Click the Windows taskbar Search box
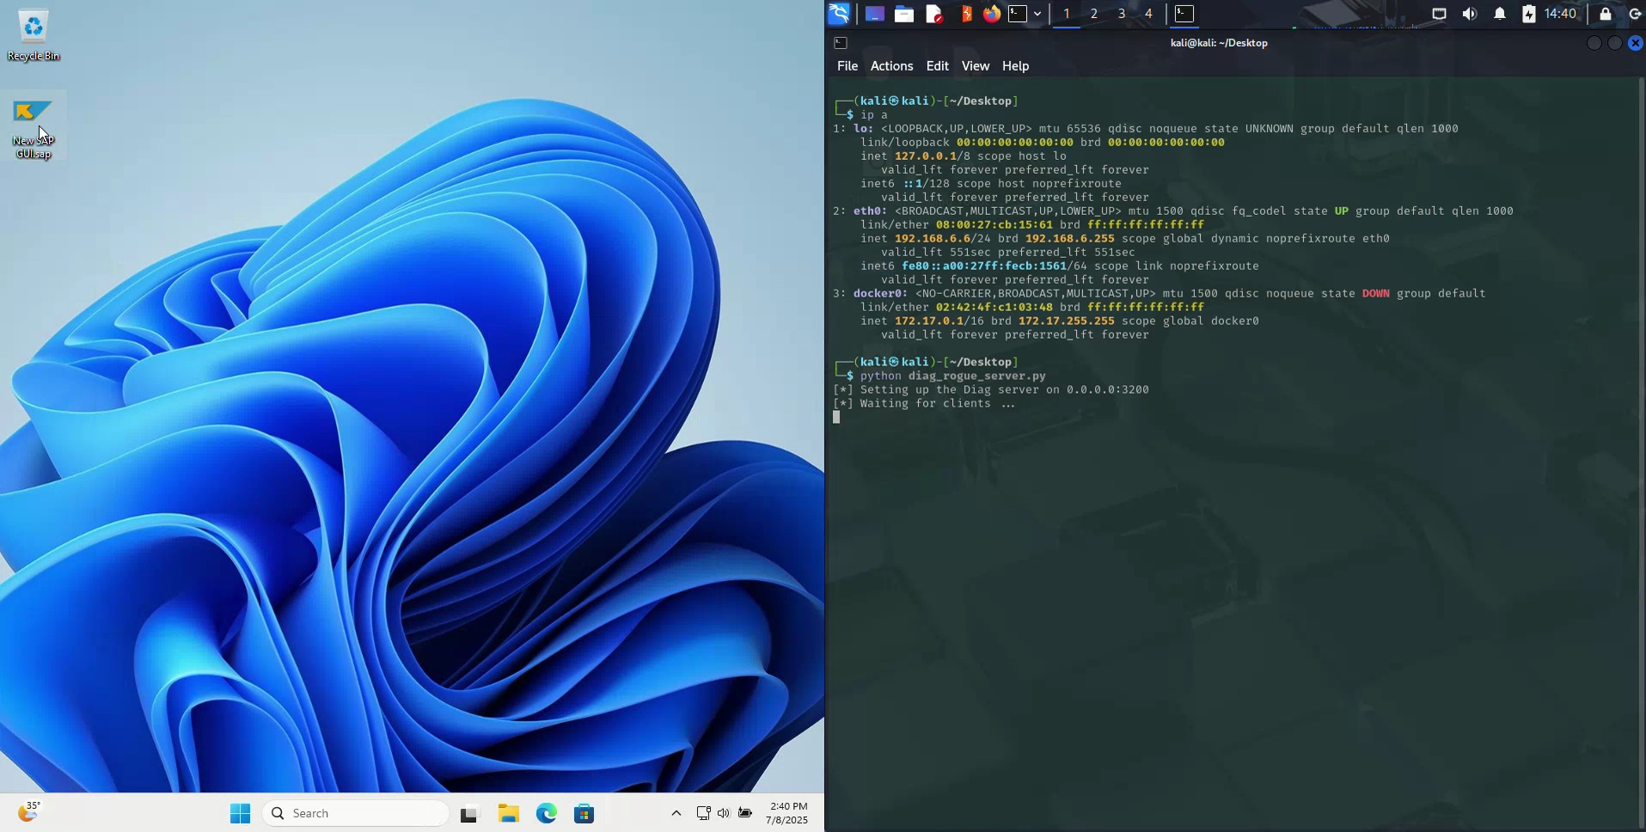Screen dimensions: 1646x832 click(x=356, y=813)
